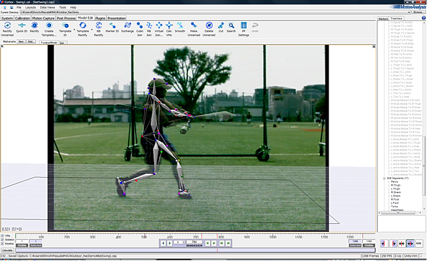Click the NONE frame selection button
The image size is (430, 262).
coord(419,243)
